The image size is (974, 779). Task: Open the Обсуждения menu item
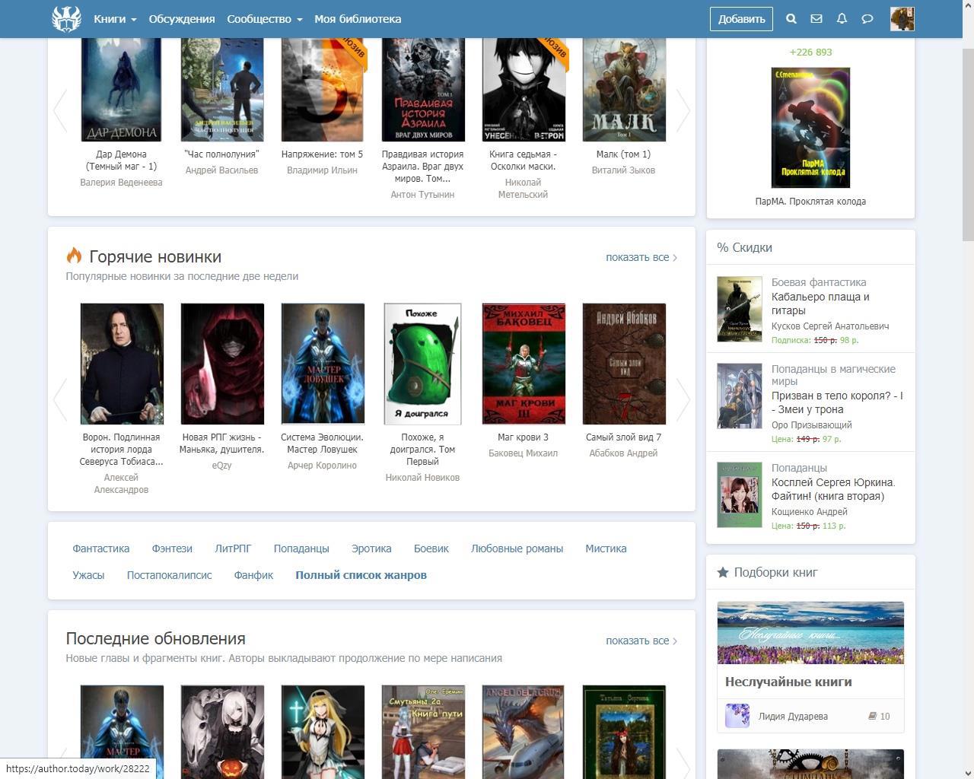point(182,19)
